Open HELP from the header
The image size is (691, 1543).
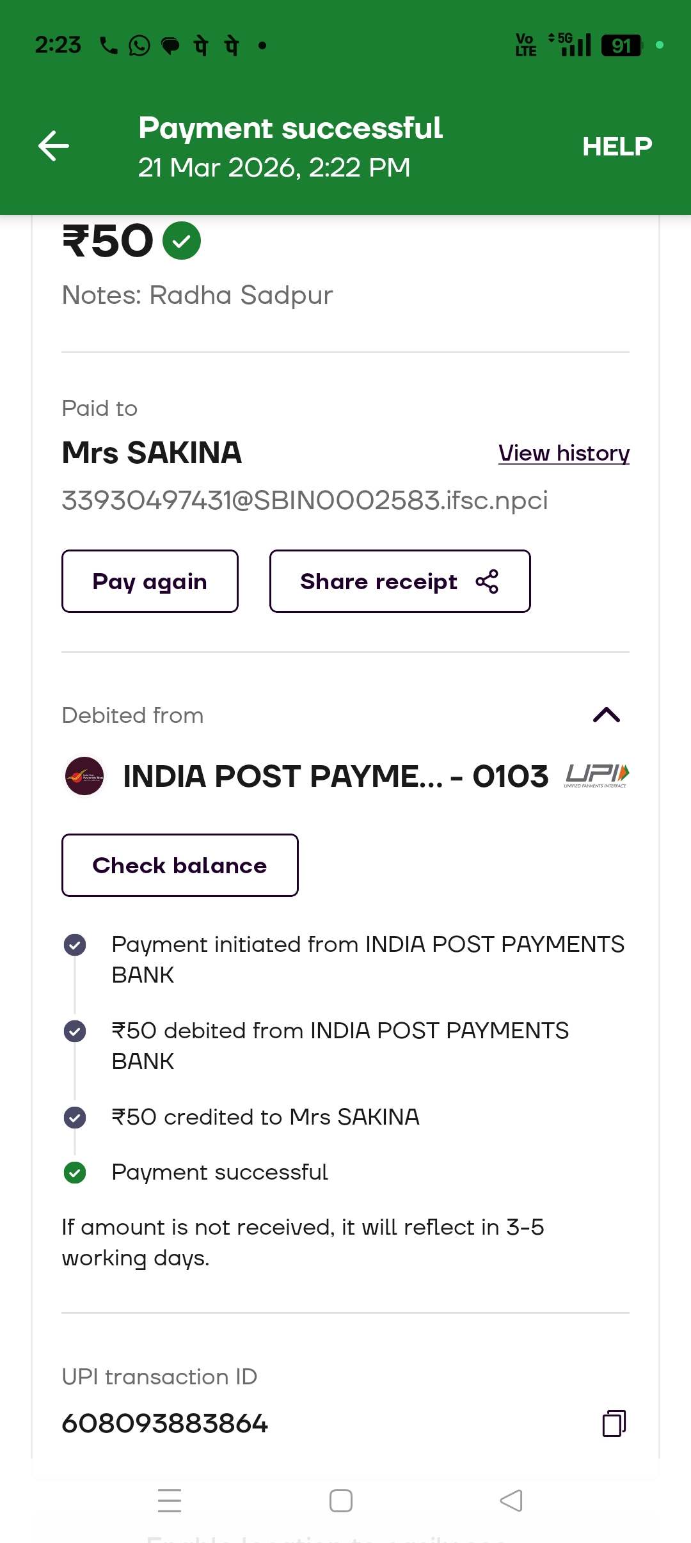pos(617,146)
